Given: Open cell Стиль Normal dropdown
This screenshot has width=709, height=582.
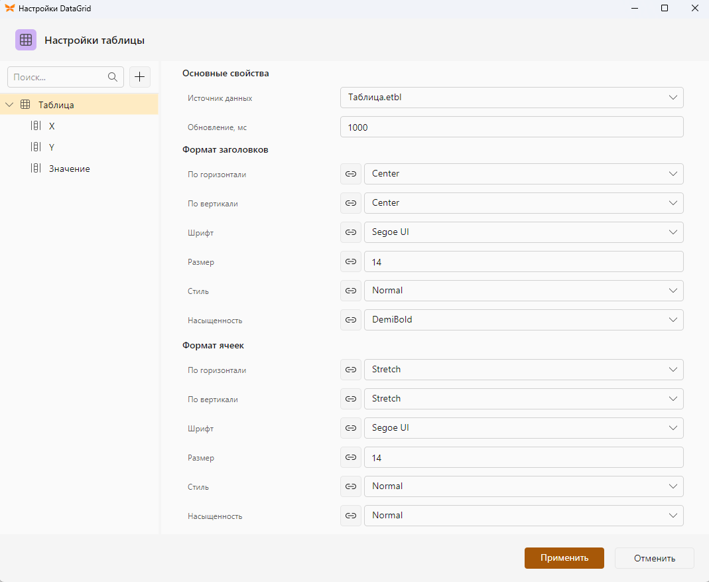Looking at the screenshot, I should 523,486.
